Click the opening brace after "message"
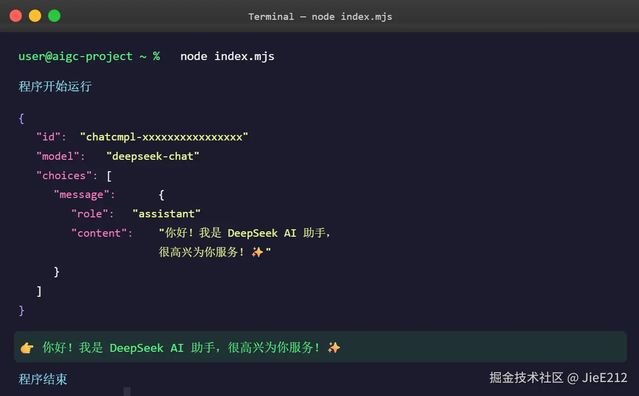This screenshot has width=639, height=396. [161, 195]
